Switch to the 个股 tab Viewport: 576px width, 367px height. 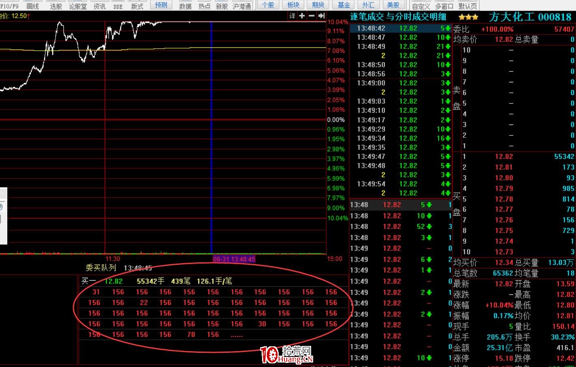(x=268, y=5)
